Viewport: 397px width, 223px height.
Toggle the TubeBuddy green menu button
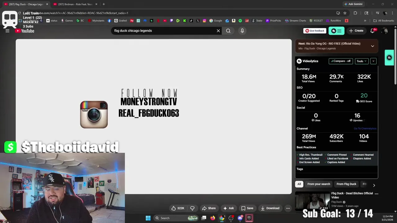click(x=336, y=31)
